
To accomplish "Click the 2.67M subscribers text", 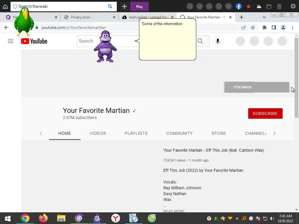I will click(80, 118).
